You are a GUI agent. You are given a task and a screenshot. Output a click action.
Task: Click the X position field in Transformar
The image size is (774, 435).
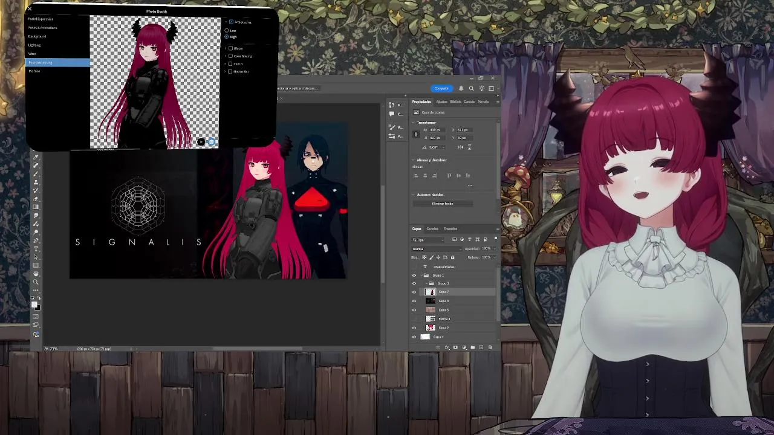click(x=464, y=130)
